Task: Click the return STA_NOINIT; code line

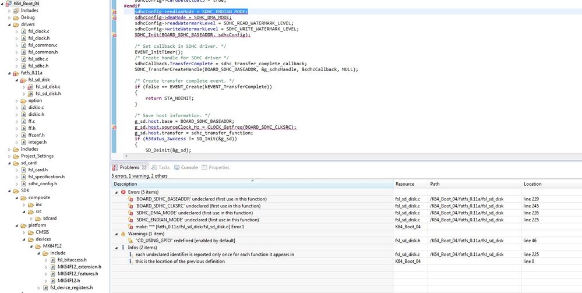Action: point(170,98)
